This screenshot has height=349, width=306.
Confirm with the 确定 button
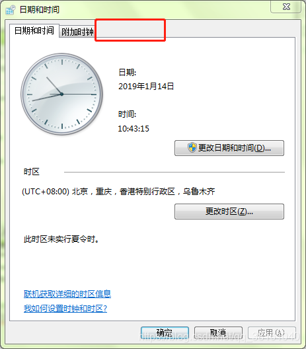[x=165, y=333]
